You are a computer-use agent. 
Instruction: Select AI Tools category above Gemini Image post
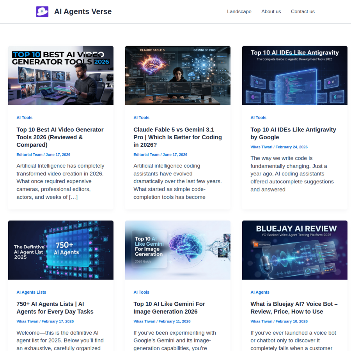point(142,292)
